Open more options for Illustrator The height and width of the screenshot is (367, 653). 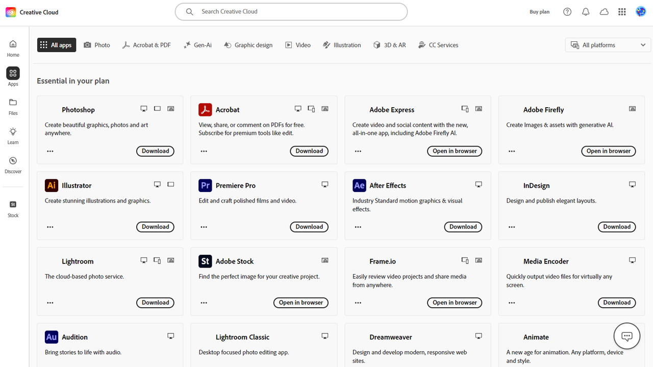(x=50, y=227)
